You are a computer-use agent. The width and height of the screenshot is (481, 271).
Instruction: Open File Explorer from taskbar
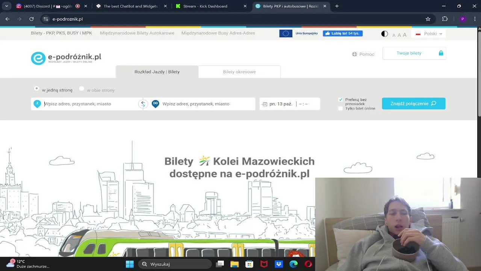234,264
